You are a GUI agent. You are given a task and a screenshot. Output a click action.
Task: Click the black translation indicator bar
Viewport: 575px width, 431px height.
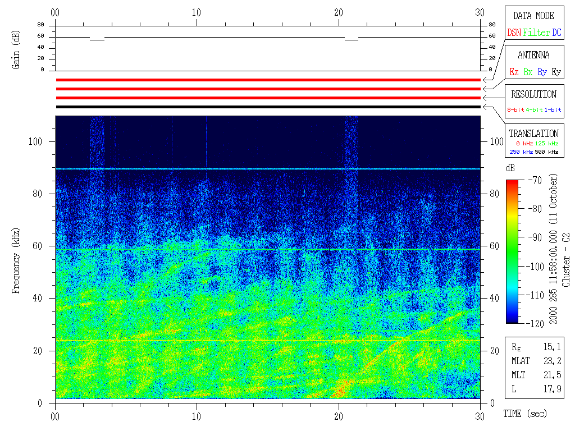268,107
